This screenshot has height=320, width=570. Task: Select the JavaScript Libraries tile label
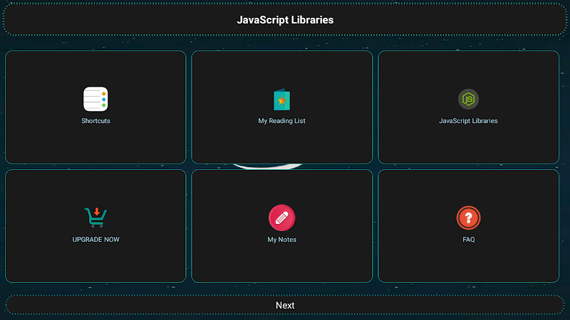468,121
